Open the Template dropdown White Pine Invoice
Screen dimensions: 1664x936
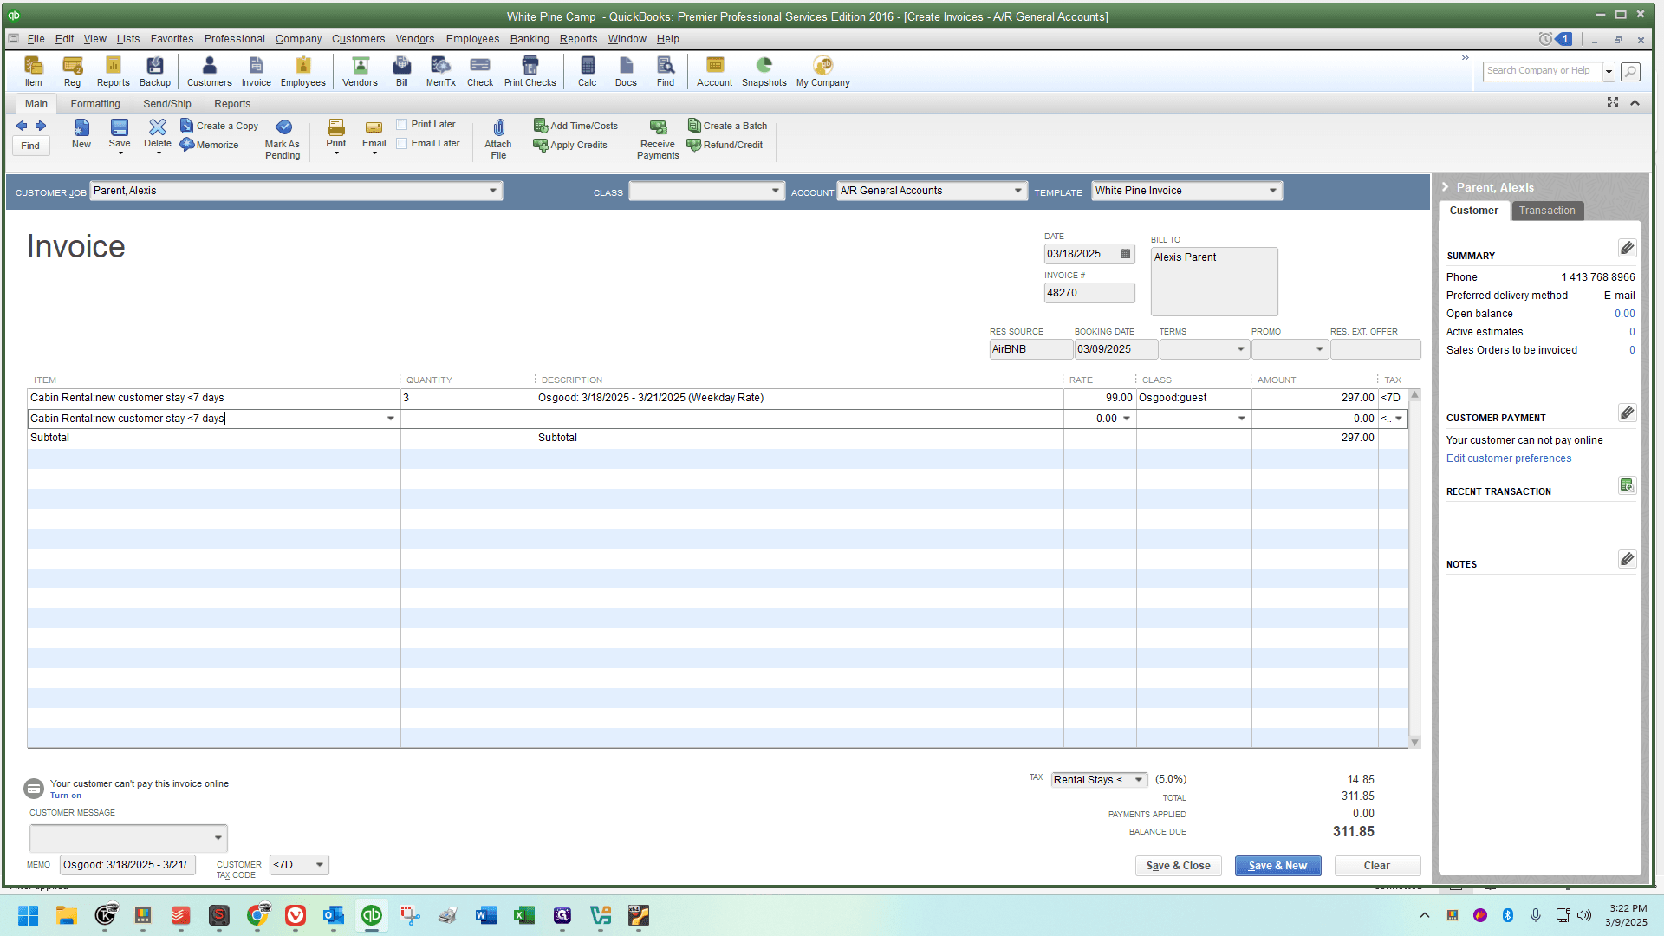(1272, 191)
